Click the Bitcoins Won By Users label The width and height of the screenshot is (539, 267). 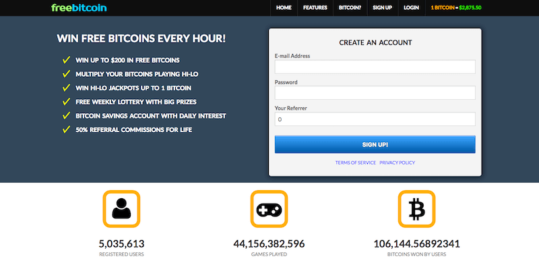coord(416,255)
